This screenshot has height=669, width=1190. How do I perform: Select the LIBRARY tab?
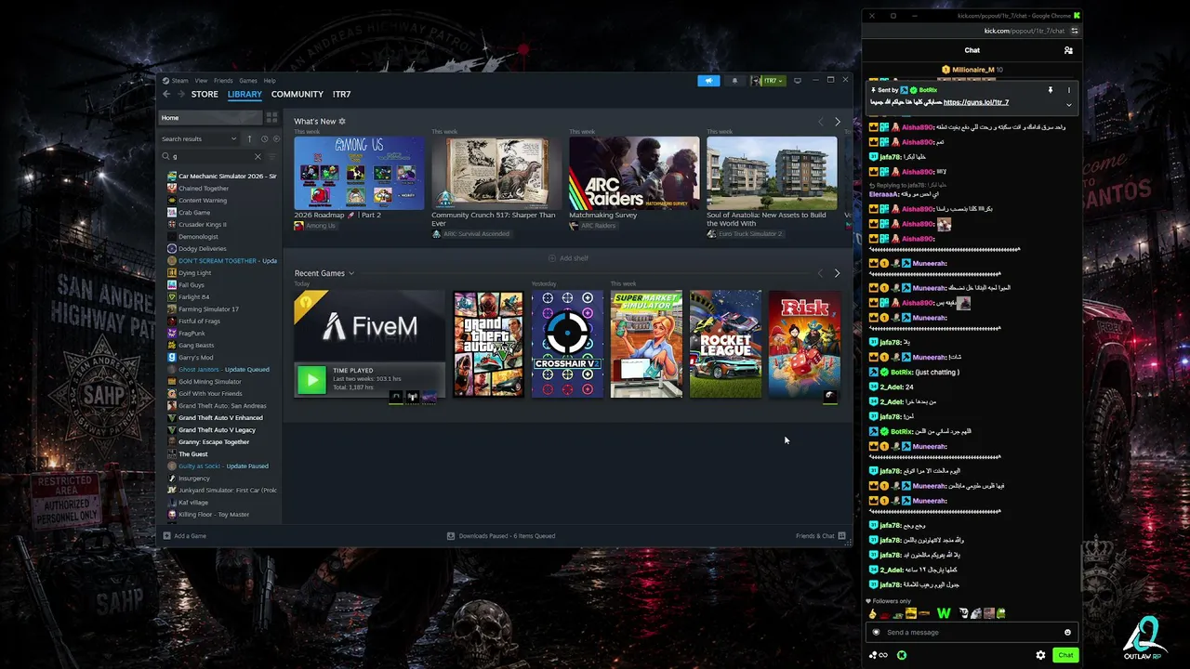[245, 94]
